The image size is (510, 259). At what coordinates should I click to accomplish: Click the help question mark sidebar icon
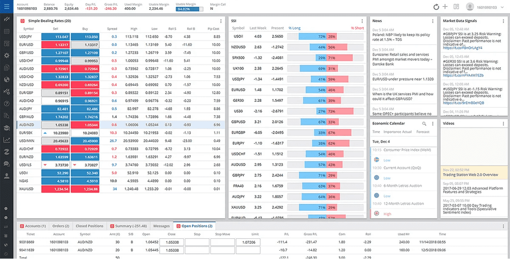6,103
